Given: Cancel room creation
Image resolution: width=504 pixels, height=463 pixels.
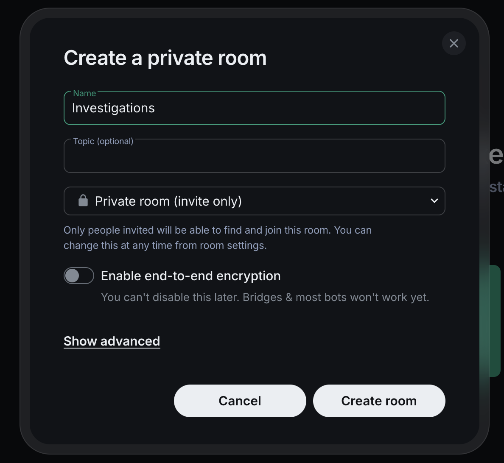Looking at the screenshot, I should (240, 401).
